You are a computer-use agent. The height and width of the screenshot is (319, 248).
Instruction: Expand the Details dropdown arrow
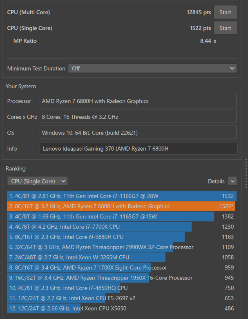[x=232, y=181]
